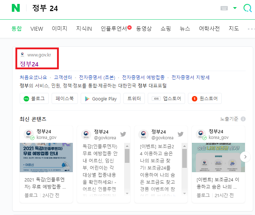Screen dimensions: 255x215
Task: Open the 인플루언서 tab
Action: point(114,29)
